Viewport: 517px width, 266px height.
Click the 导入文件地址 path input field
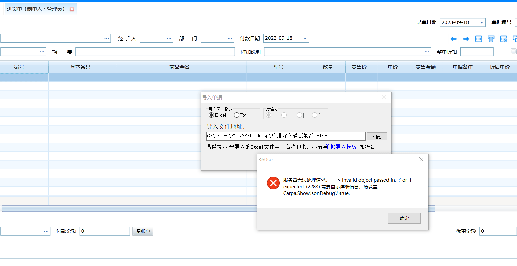pyautogui.click(x=286, y=136)
